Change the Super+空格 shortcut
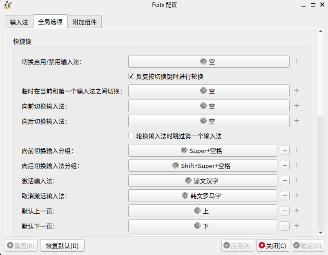The width and height of the screenshot is (328, 255). [x=203, y=150]
